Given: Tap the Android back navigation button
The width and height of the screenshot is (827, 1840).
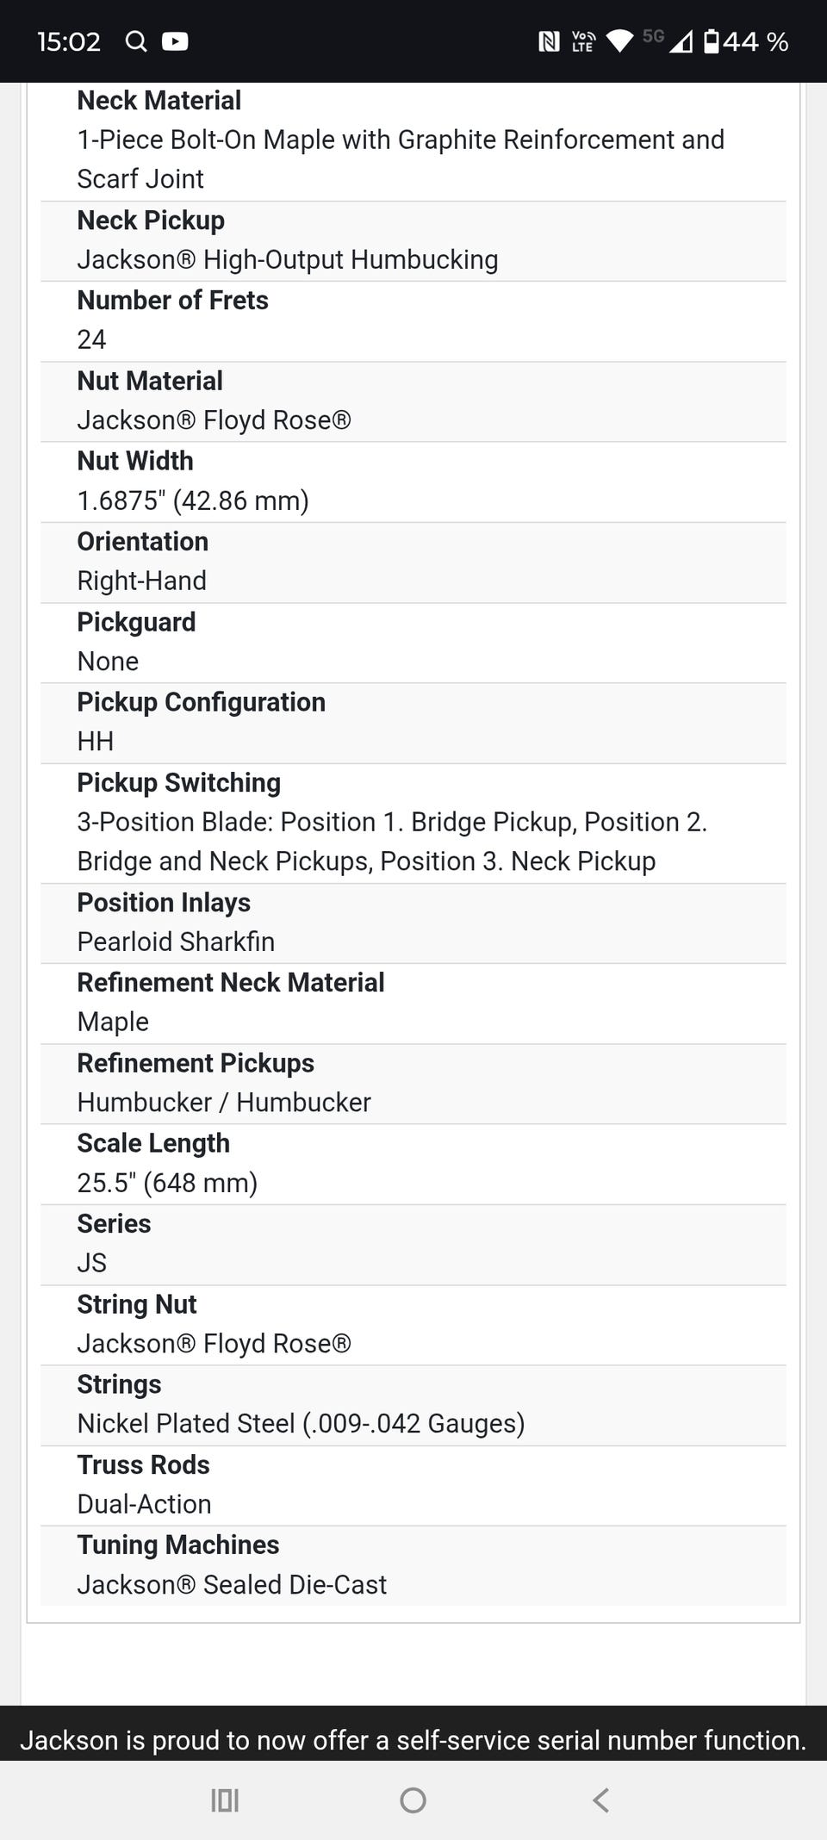Looking at the screenshot, I should tap(601, 1800).
